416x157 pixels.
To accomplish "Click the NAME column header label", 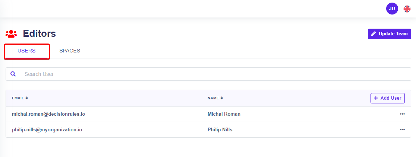I will tap(213, 98).
